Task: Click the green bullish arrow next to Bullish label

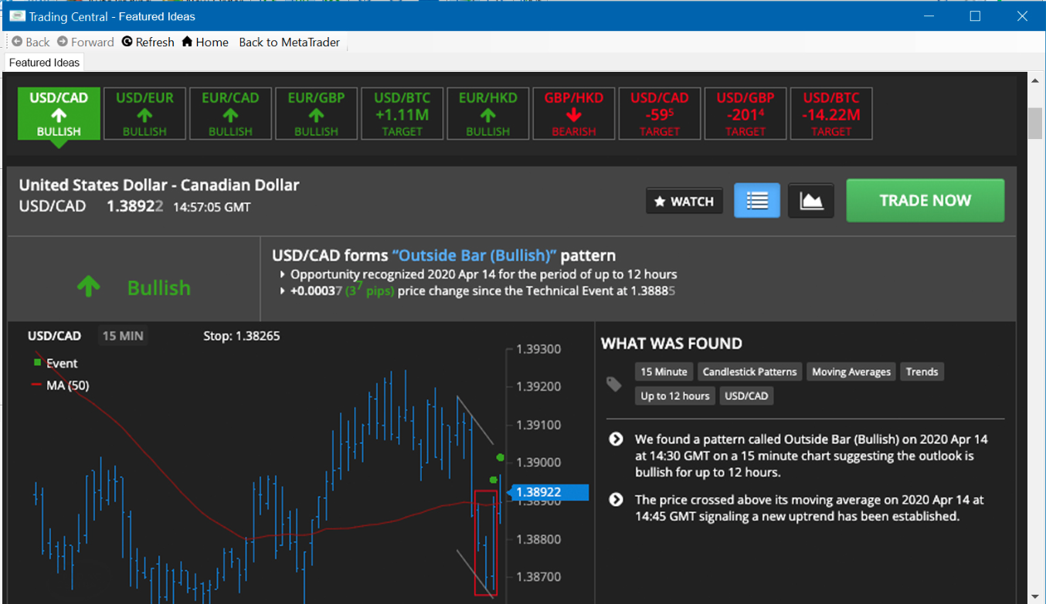Action: tap(88, 286)
